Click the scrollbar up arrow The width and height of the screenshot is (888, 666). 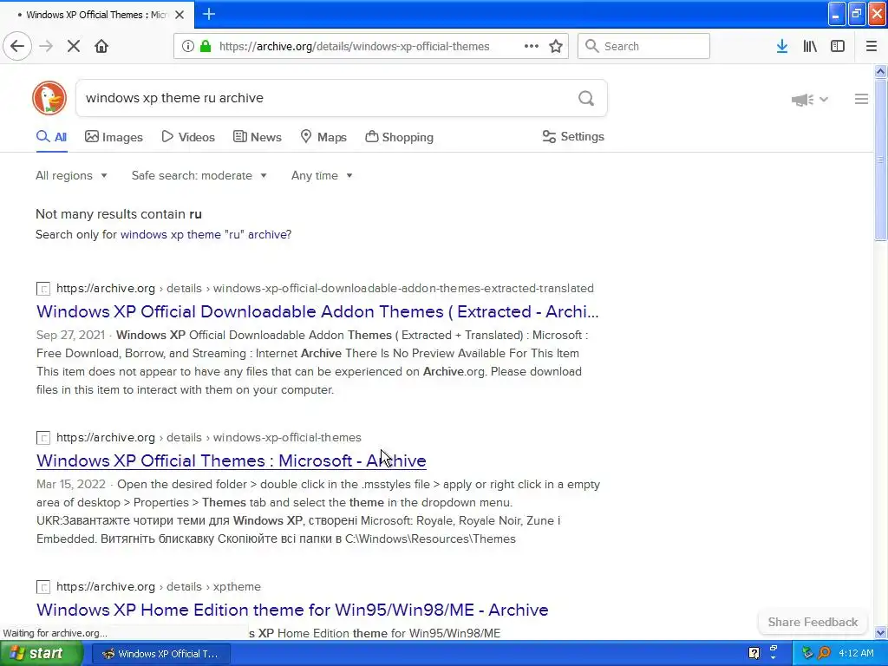880,71
